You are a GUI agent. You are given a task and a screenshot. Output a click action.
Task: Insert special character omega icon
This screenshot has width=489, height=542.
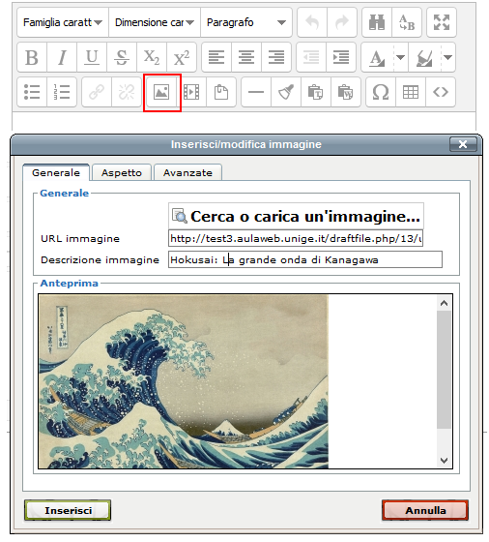(381, 92)
